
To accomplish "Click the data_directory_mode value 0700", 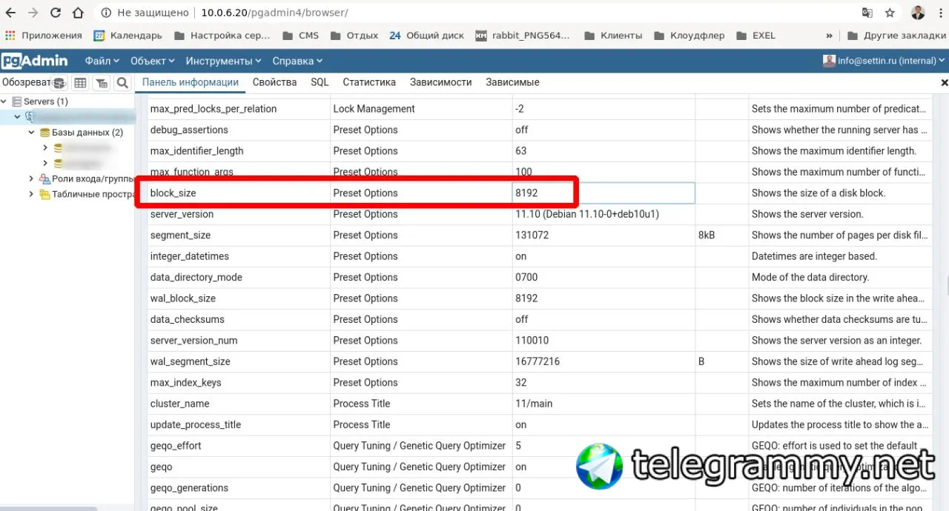I will (526, 278).
